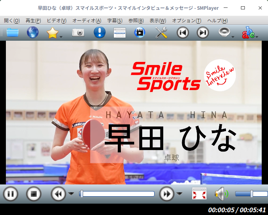Viewport: 268px width, 215px height.
Task: Expand the favorites star dropdown arrow
Action: [x=61, y=37]
